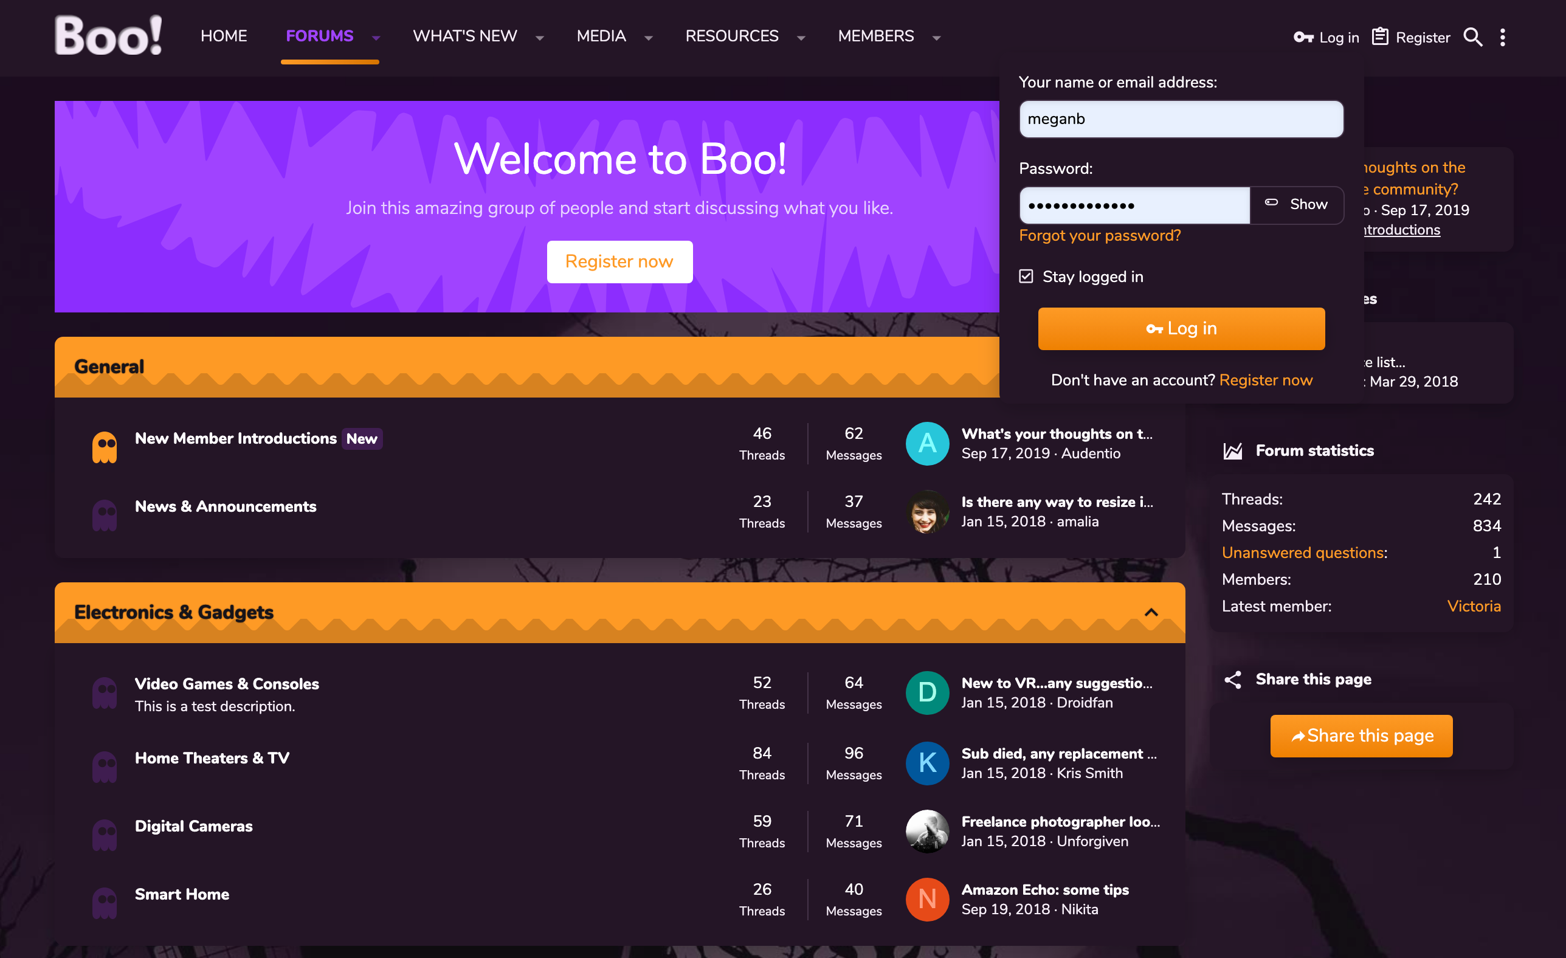Click Audentio's teal A avatar
The width and height of the screenshot is (1566, 958).
coord(926,443)
